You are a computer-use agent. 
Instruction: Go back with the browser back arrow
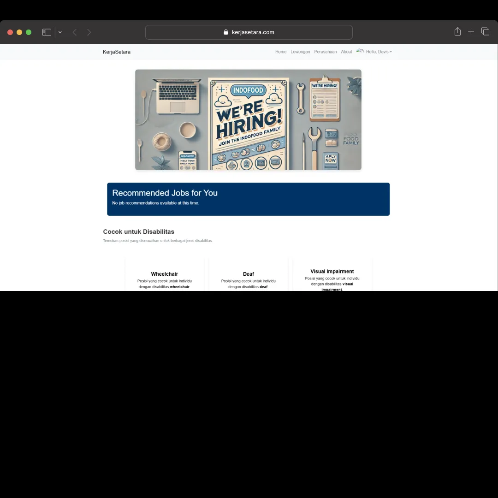click(75, 32)
